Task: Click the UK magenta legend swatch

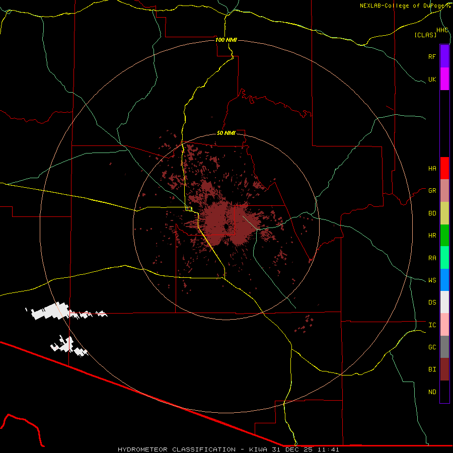Action: click(x=444, y=79)
